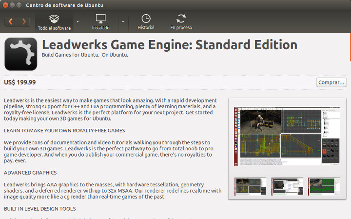Click the LEARN TO MAKE YOUR OWN ROYALTY-FREE GAMES heading
This screenshot has height=219, width=351.
[x=64, y=131]
